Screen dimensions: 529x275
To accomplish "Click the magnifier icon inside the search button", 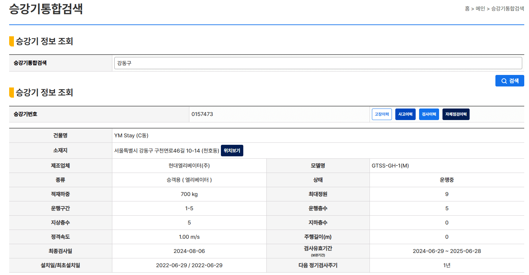I will [x=504, y=81].
